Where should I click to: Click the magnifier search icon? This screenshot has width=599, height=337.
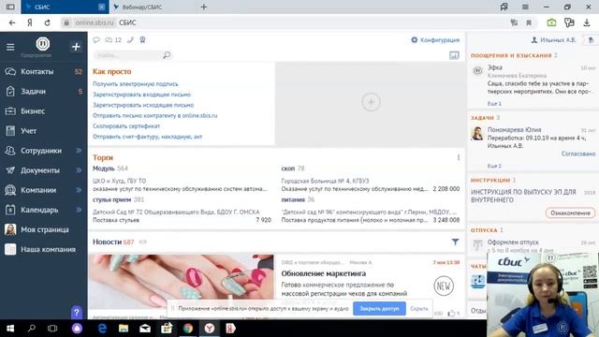(167, 55)
